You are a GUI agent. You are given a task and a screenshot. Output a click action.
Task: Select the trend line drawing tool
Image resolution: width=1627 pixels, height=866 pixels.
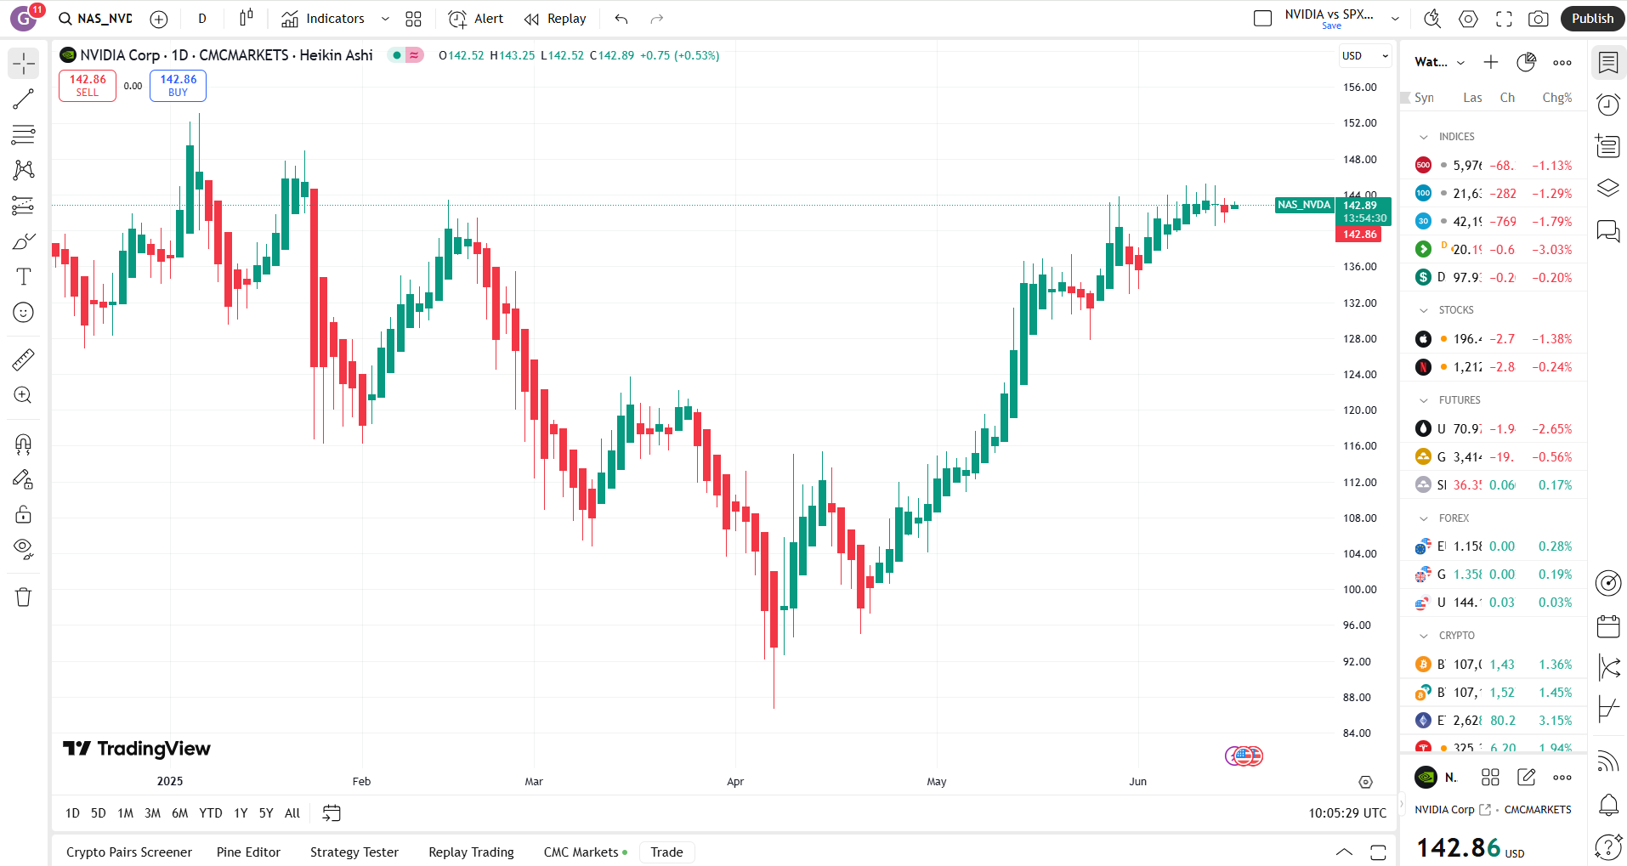pyautogui.click(x=24, y=99)
